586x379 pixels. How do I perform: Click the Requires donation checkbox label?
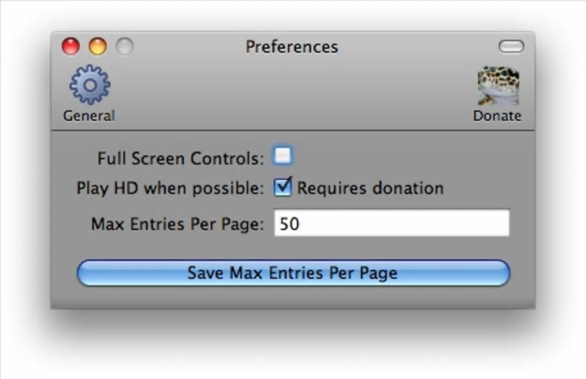pyautogui.click(x=370, y=188)
